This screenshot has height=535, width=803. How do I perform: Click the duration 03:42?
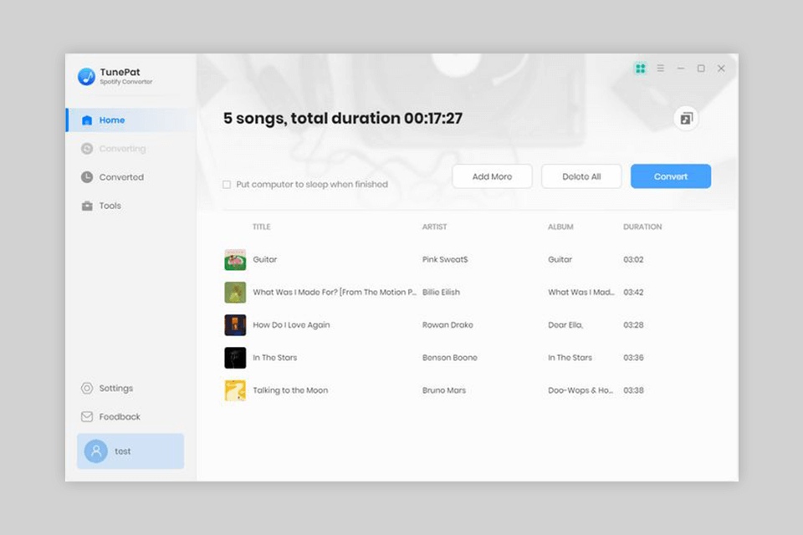click(x=633, y=293)
